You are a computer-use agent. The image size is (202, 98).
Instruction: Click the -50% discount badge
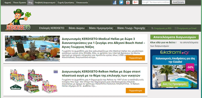pos(190,67)
